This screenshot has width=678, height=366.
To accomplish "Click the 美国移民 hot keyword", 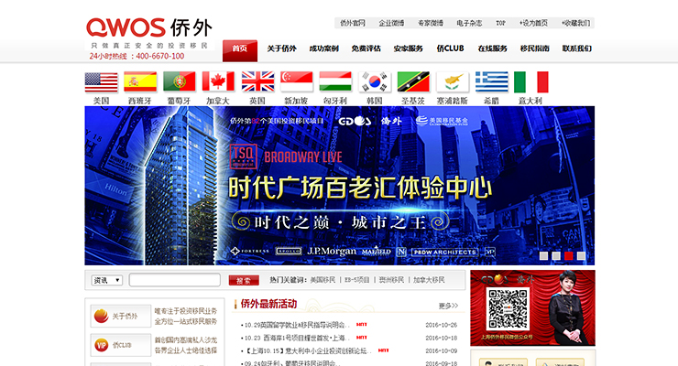I will (x=323, y=280).
